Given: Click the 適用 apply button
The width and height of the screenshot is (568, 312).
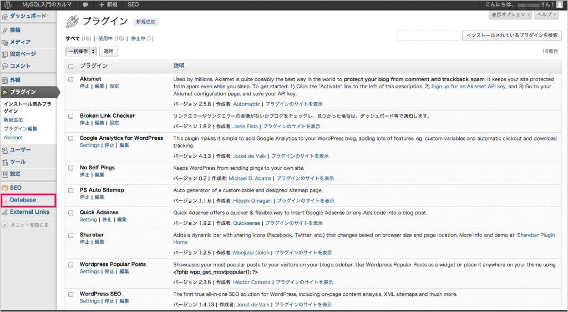Looking at the screenshot, I should 109,52.
